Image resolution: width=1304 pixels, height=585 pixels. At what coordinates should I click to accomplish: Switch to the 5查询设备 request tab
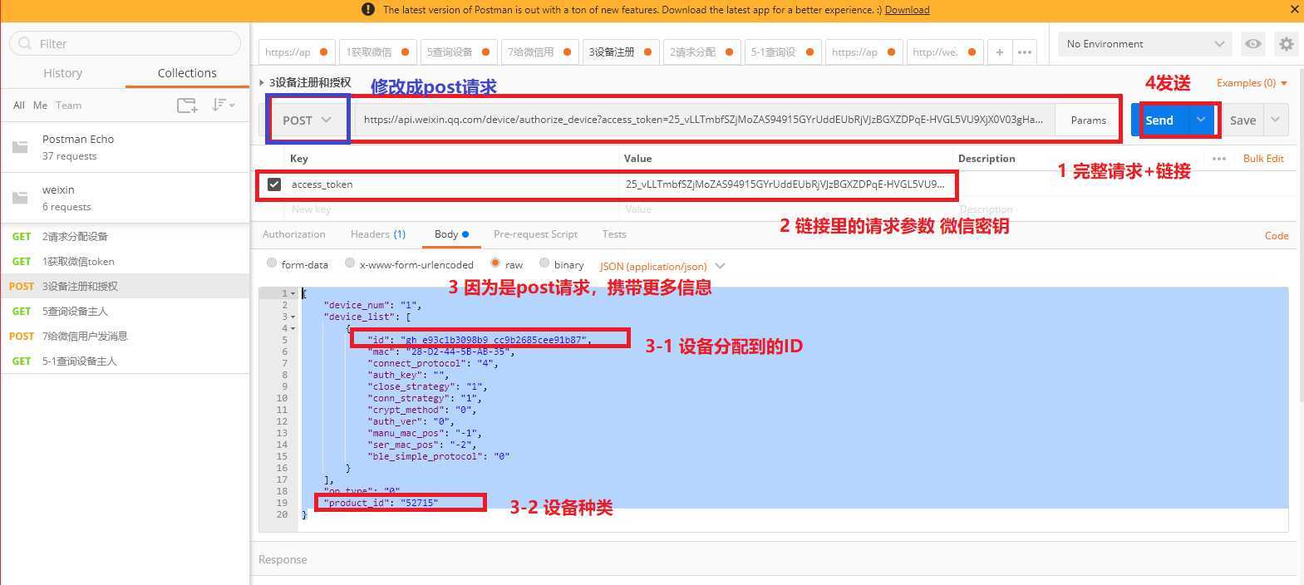click(x=459, y=52)
